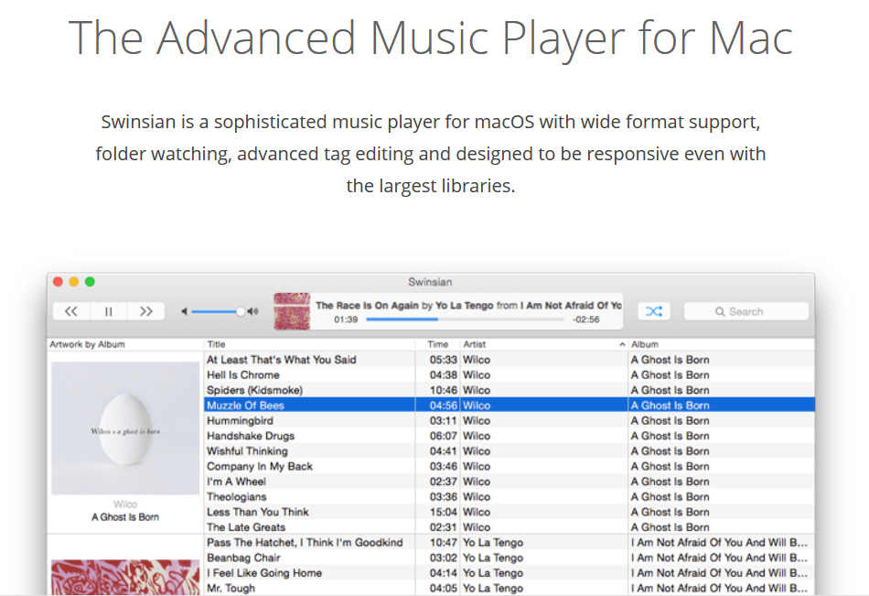This screenshot has width=869, height=596.
Task: Close the Swinsian window
Action: [58, 282]
